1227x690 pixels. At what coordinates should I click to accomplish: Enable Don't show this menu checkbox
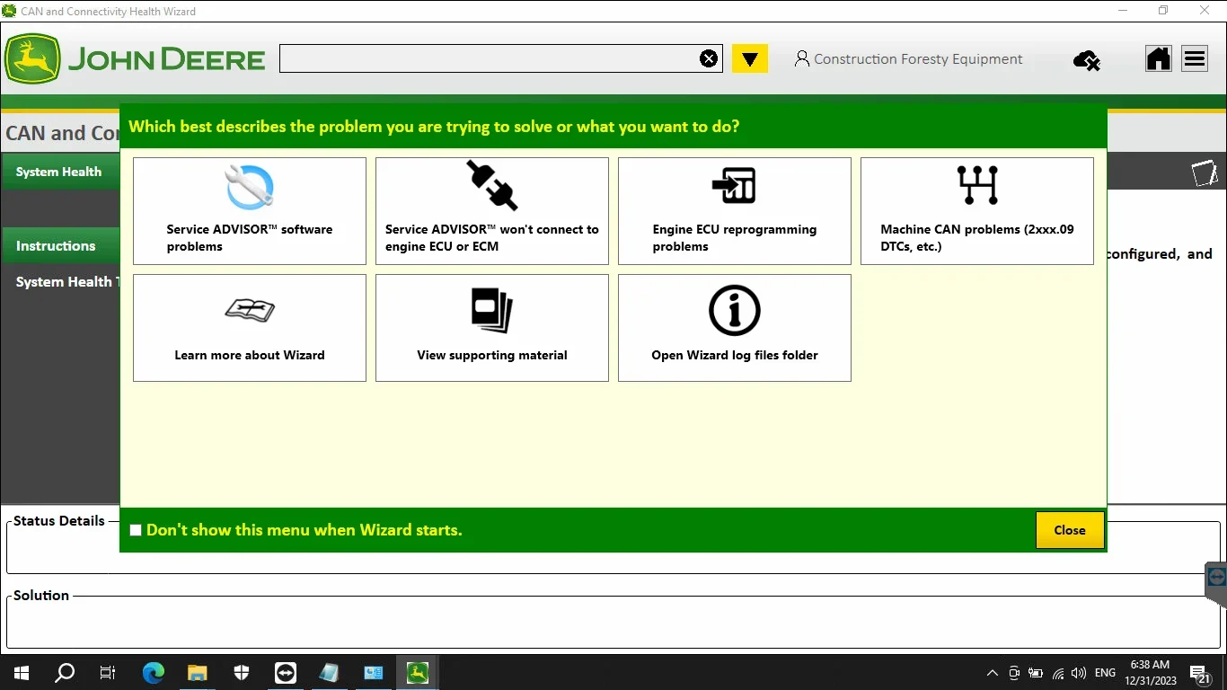tap(136, 530)
